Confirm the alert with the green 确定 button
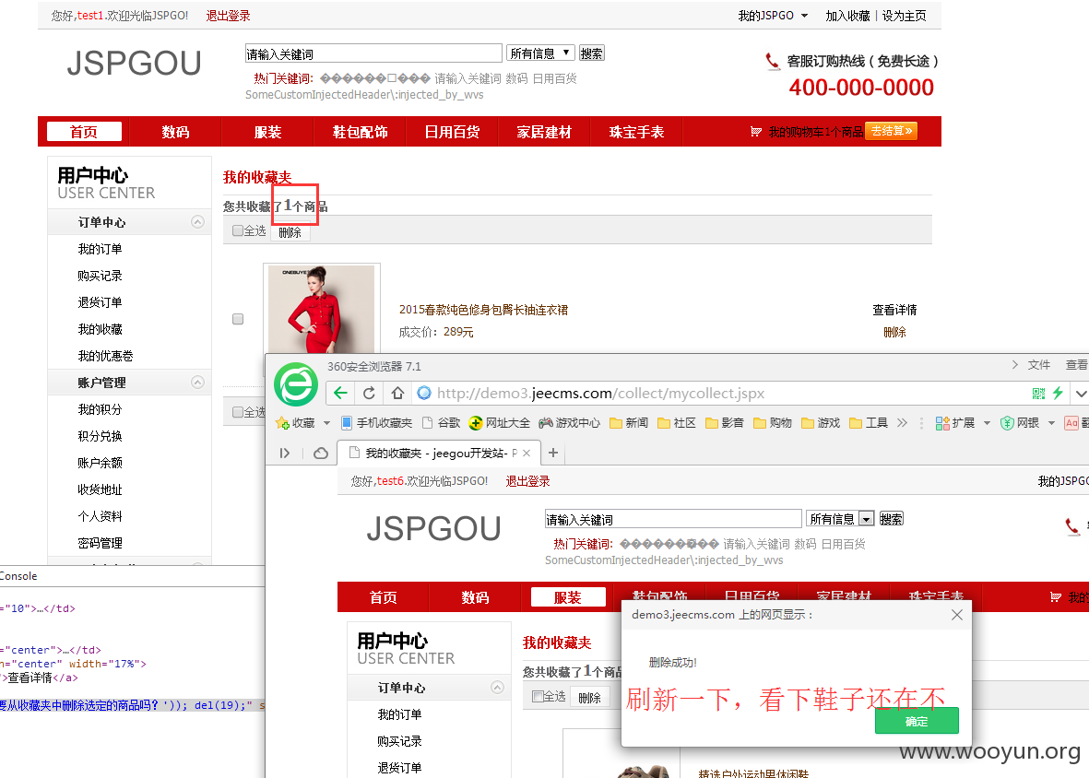This screenshot has height=778, width=1089. pos(917,721)
